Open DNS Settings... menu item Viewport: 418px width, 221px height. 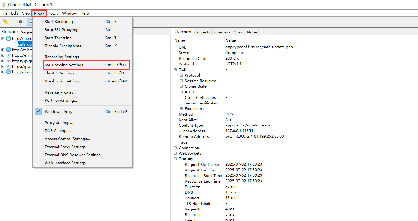pos(83,131)
